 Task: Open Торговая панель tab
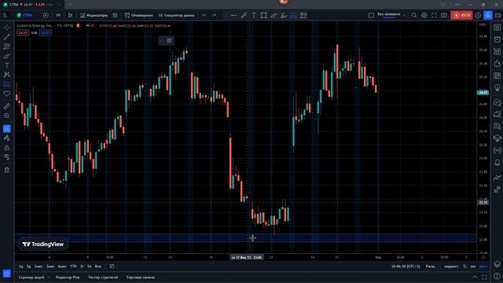(x=141, y=277)
